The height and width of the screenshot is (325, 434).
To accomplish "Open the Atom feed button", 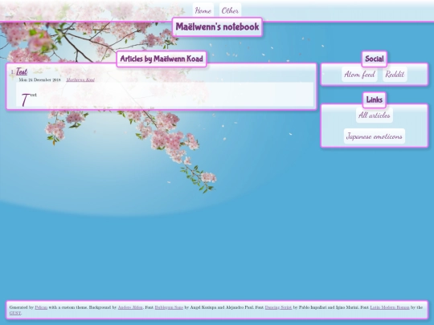I will tap(359, 74).
